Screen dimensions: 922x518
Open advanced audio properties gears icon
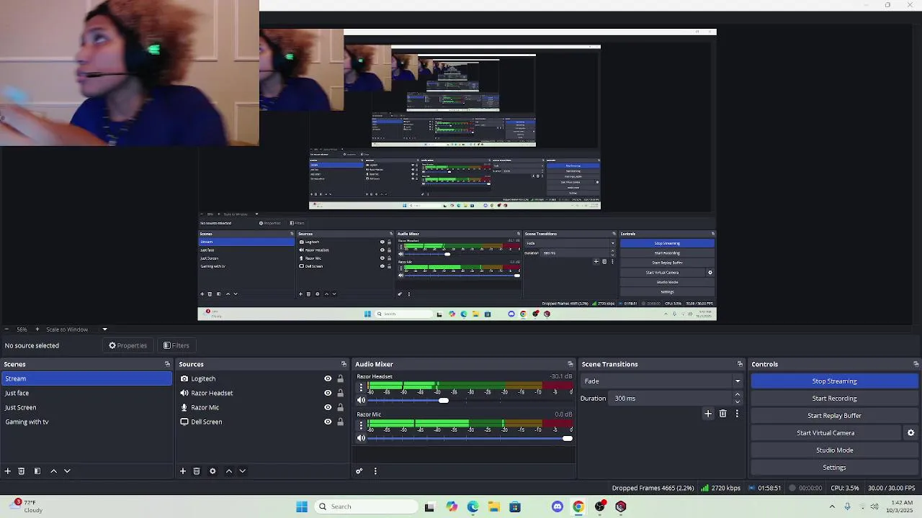359,471
